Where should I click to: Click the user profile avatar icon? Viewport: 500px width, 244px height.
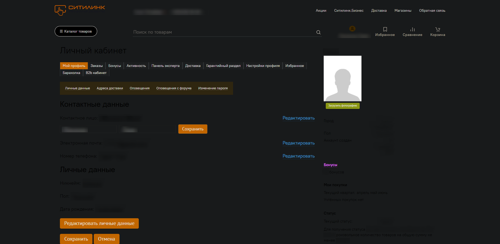[x=353, y=29]
